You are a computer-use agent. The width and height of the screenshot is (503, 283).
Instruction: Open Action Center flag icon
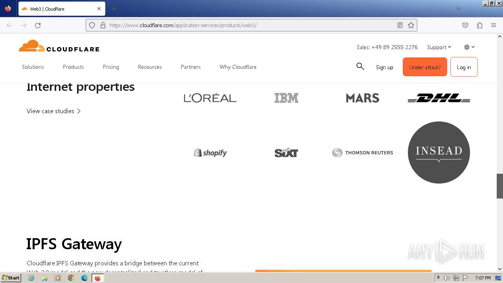tap(466, 278)
